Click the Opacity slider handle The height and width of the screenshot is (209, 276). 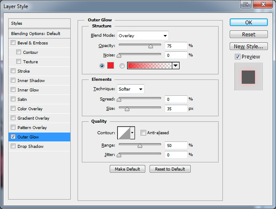coord(150,46)
